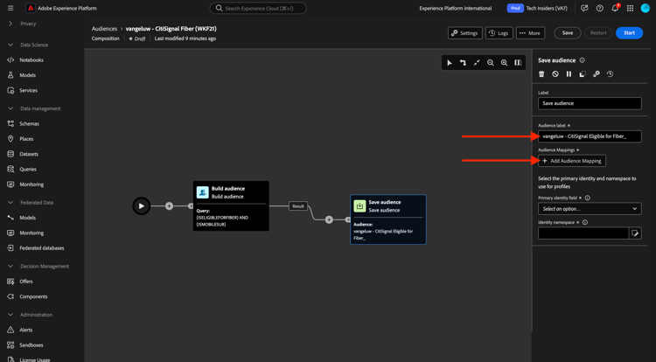Viewport: 656px width, 362px height.
Task: Click the Adobe Experience Platform logo
Action: [31, 8]
